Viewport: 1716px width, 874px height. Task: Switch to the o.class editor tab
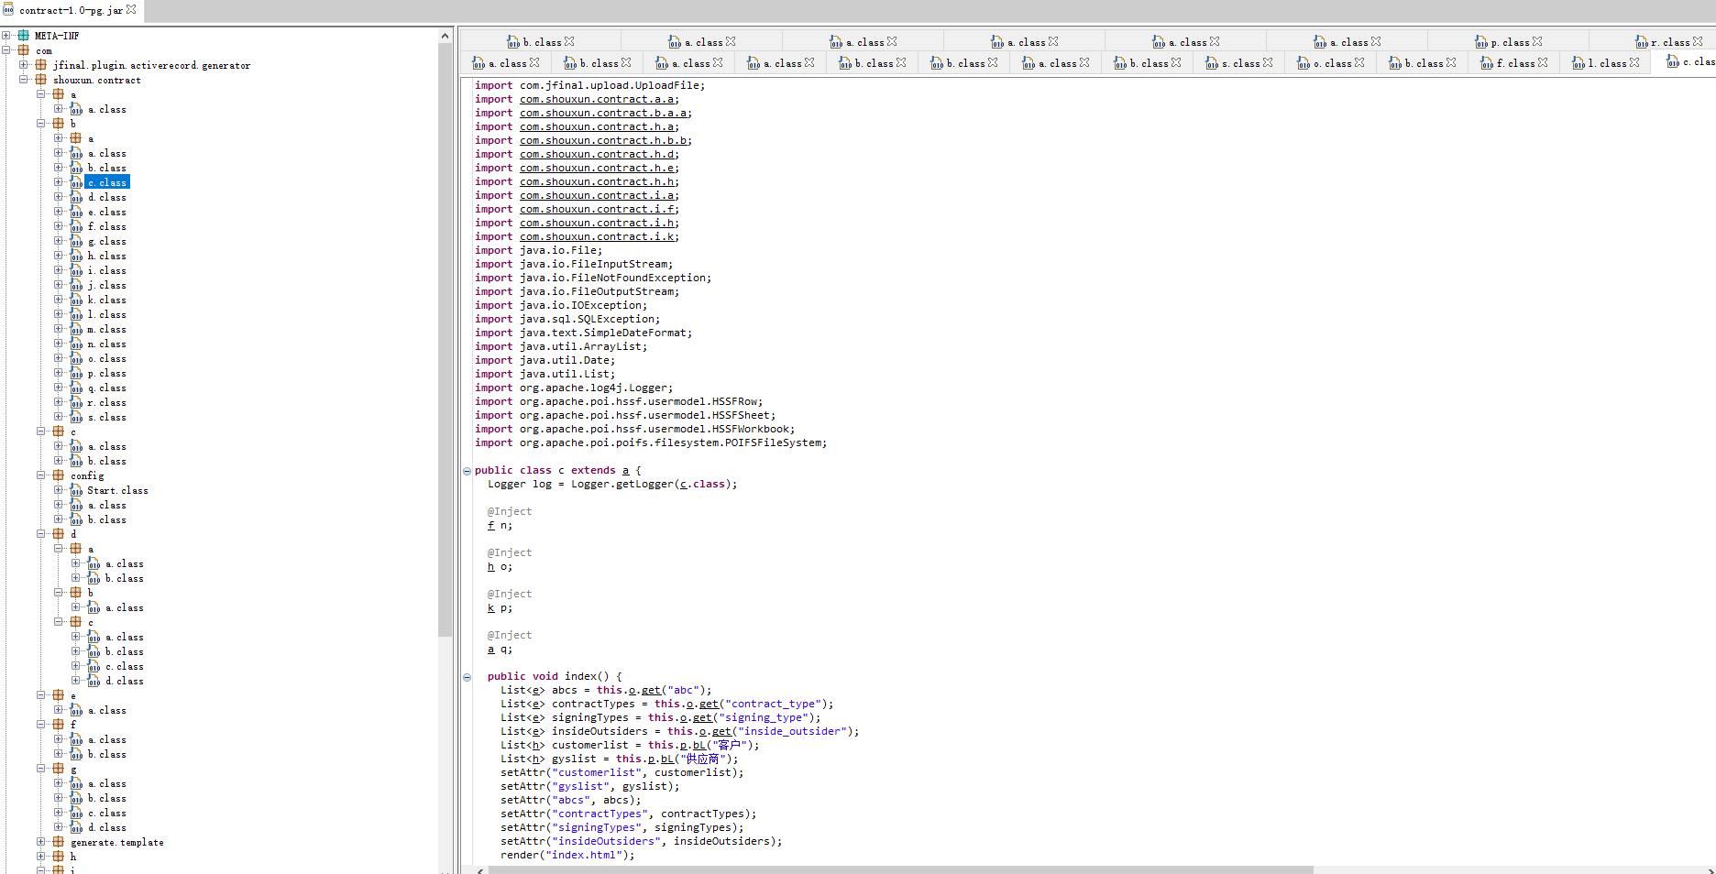(x=1331, y=63)
